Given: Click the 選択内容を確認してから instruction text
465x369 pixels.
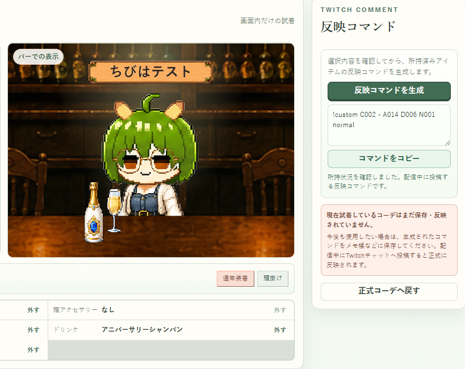Looking at the screenshot, I should [388, 66].
